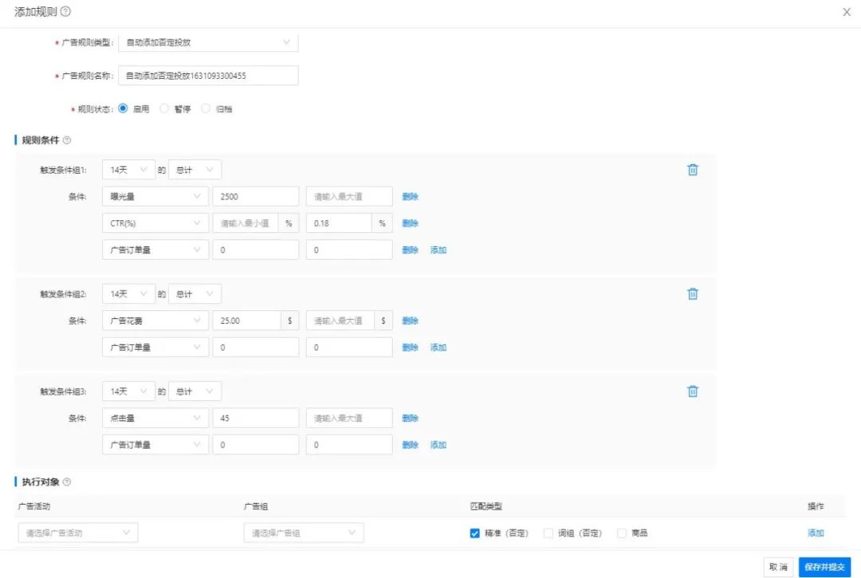Close the 添加规则 dialog with X
This screenshot has width=861, height=578.
point(847,12)
